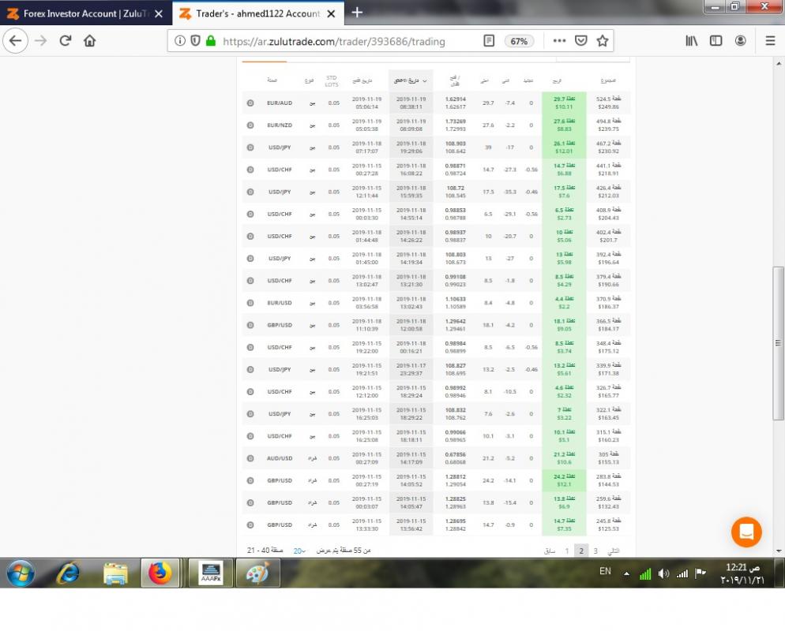Show site information for zulutrade.com
The width and height of the screenshot is (785, 631).
[180, 41]
